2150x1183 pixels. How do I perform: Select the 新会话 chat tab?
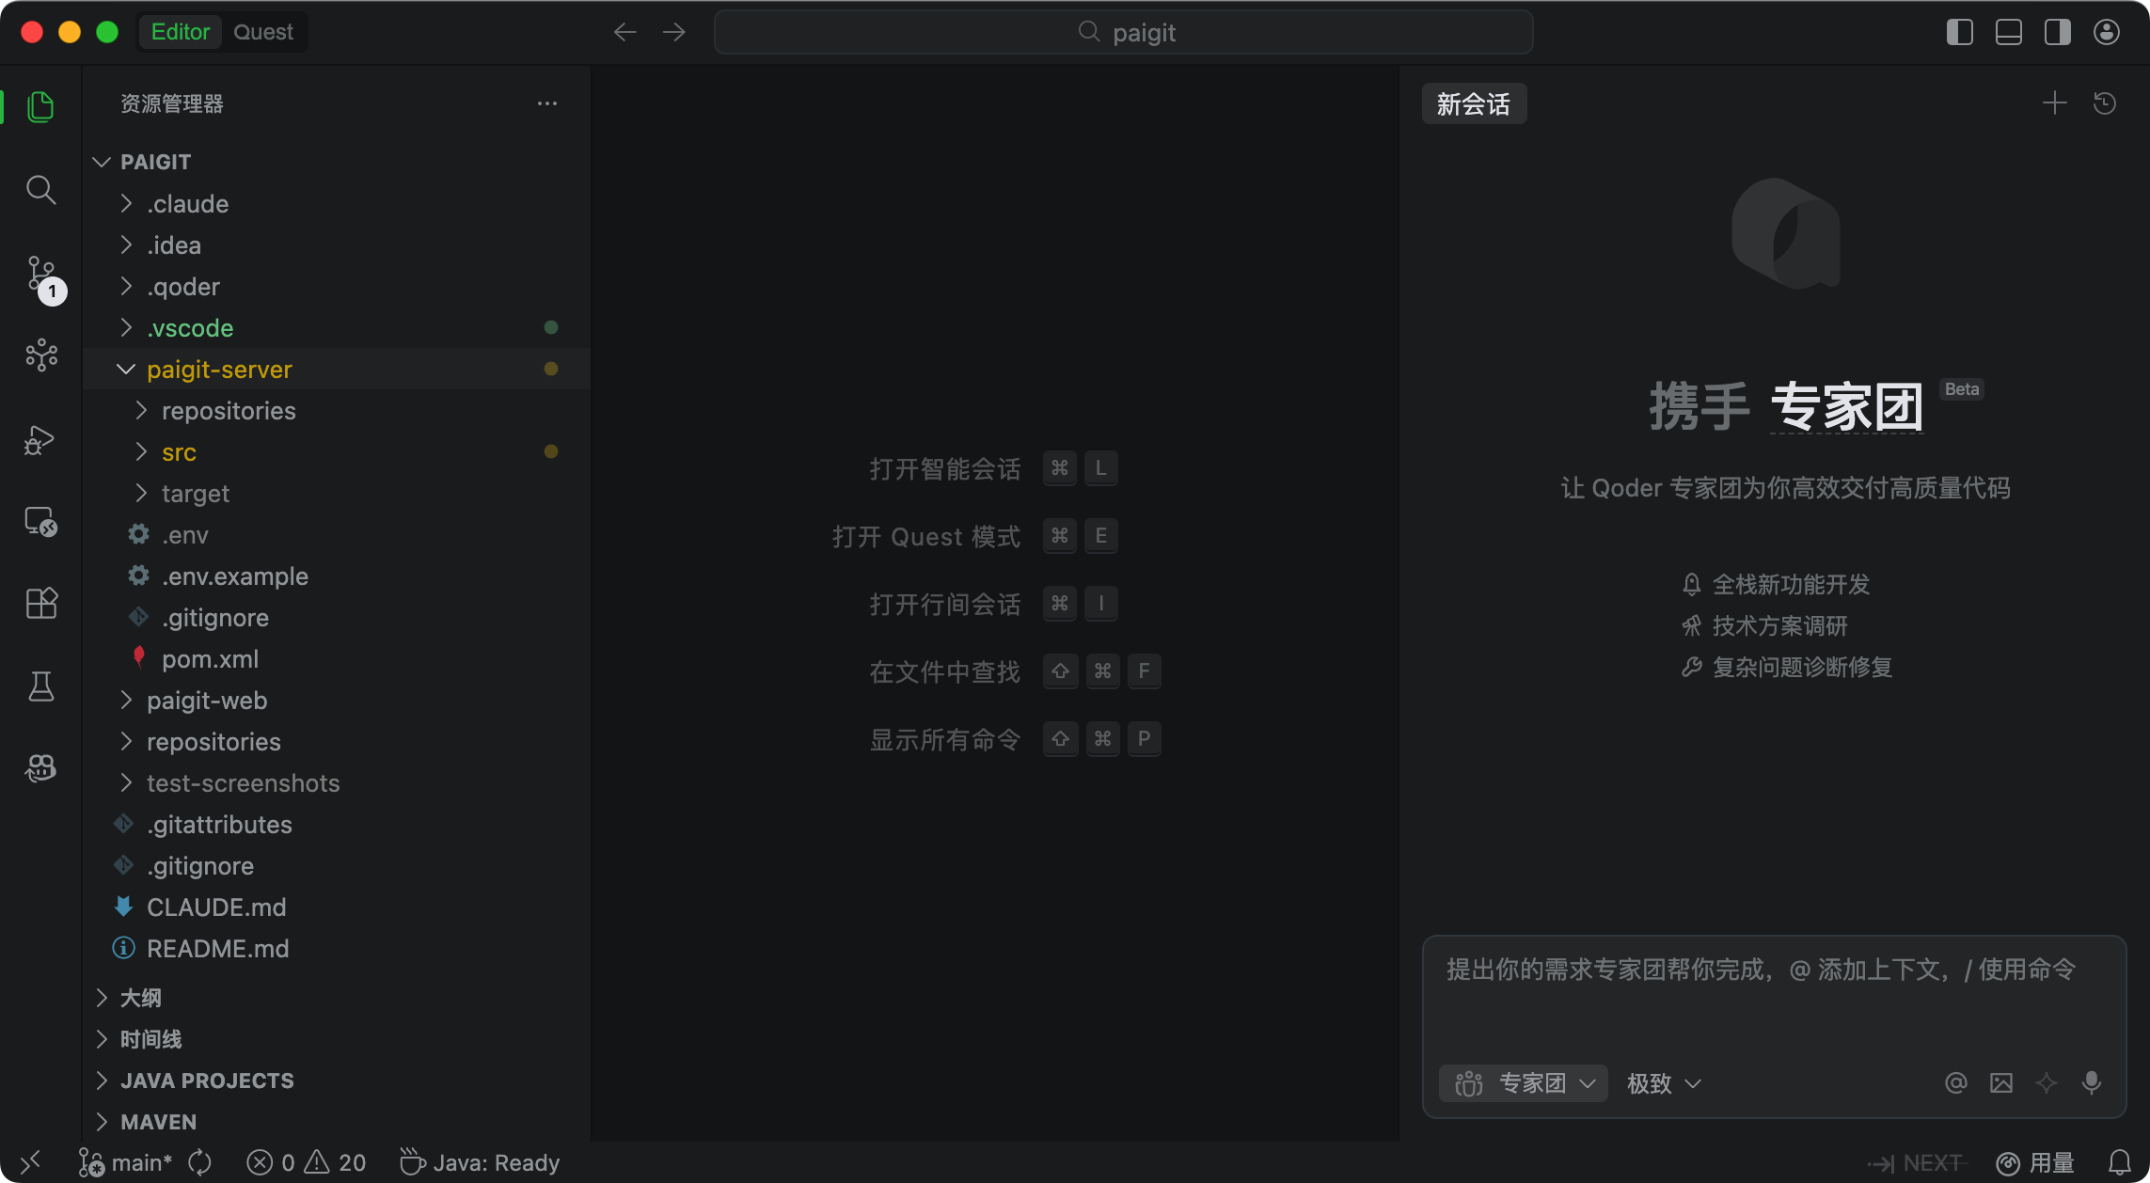(x=1473, y=104)
